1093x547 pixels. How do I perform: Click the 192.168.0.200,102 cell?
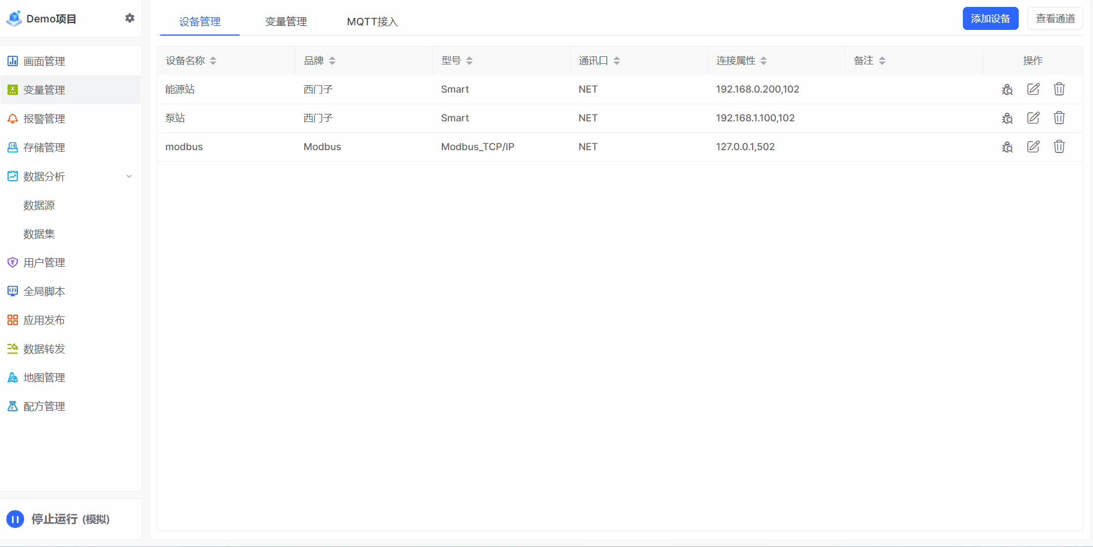pyautogui.click(x=776, y=89)
